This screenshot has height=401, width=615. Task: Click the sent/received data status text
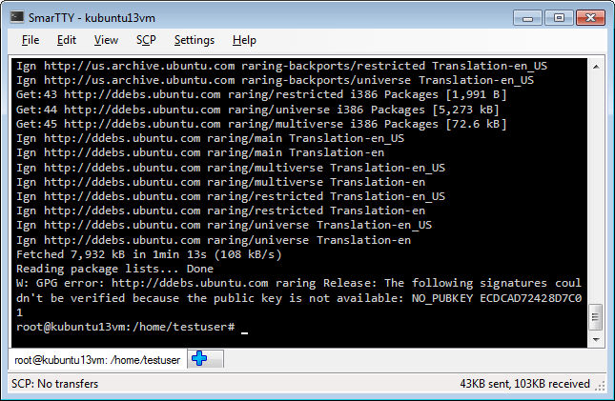click(x=524, y=383)
